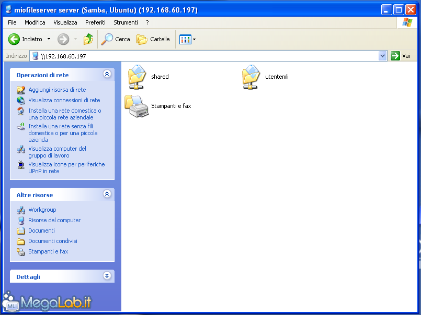This screenshot has width=421, height=315.
Task: Go back with the Indietro button
Action: [x=25, y=39]
